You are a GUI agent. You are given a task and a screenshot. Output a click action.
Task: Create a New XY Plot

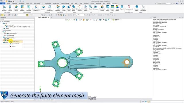(112, 8)
